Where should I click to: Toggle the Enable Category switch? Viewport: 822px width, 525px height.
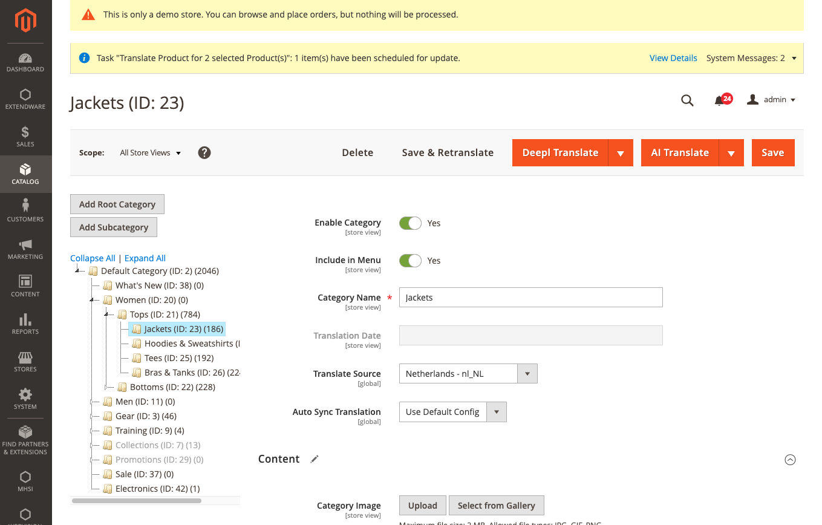click(x=410, y=223)
